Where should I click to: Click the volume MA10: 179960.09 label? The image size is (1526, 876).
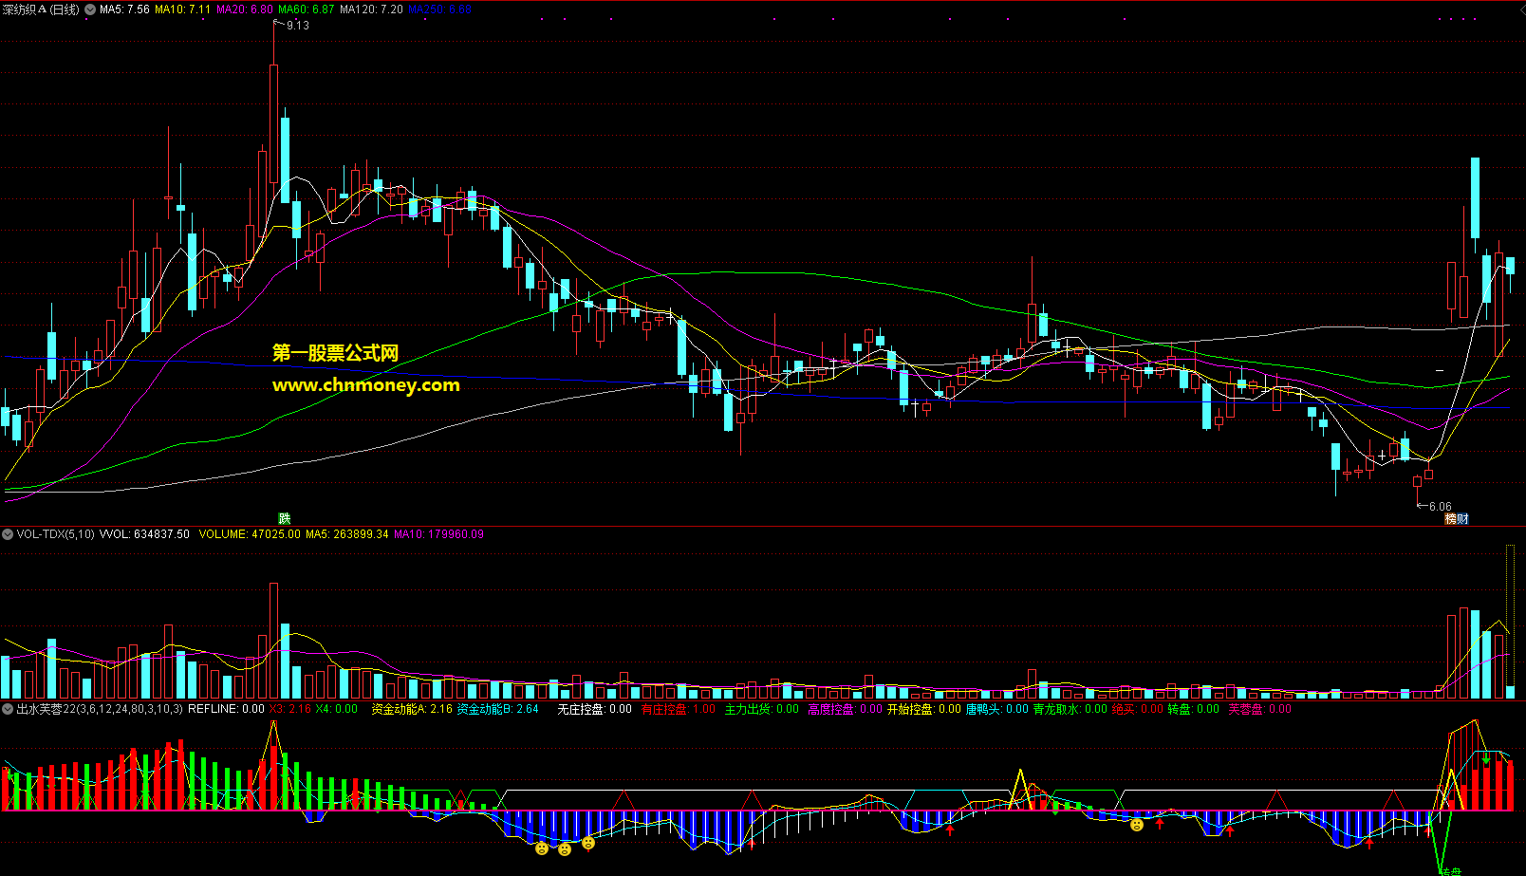438,534
